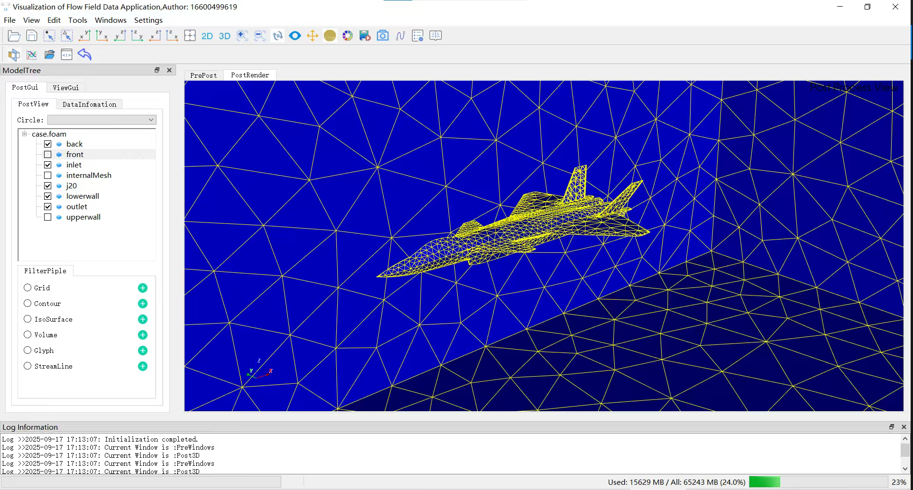The height and width of the screenshot is (490, 913).
Task: Open the color wheel palette icon
Action: tap(348, 36)
